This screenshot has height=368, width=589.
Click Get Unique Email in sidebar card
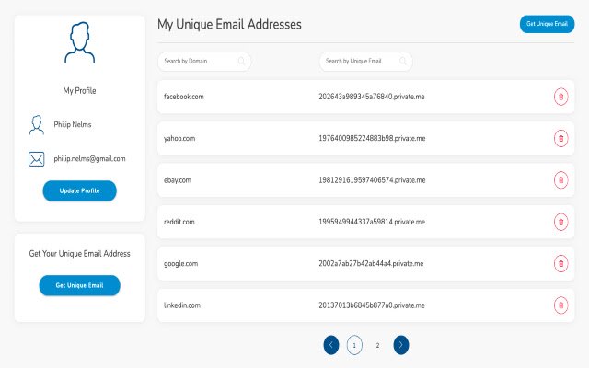tap(80, 285)
